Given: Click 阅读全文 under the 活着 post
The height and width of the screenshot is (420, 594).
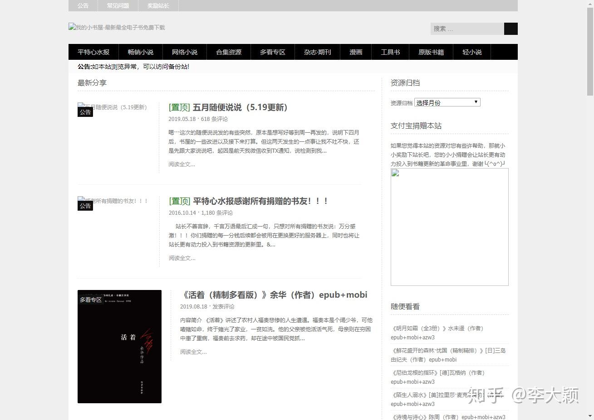Looking at the screenshot, I should (193, 352).
